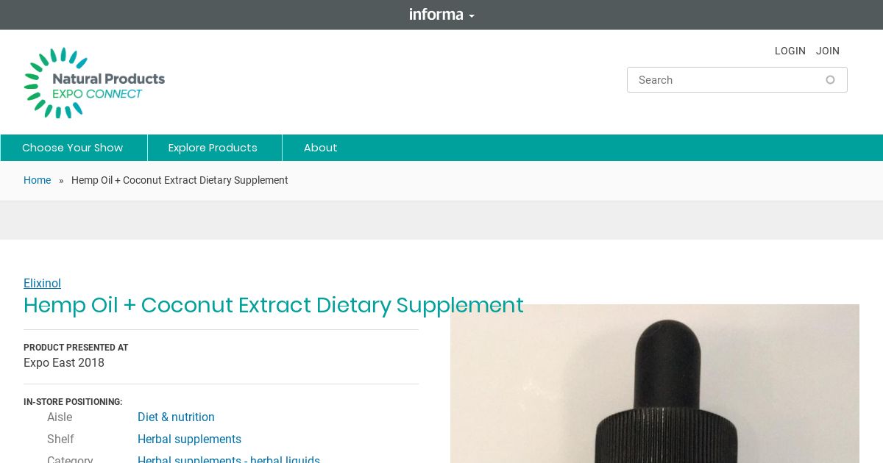Click the breadcrumb Hemp Oil product title
This screenshot has height=463, width=883.
tap(180, 180)
